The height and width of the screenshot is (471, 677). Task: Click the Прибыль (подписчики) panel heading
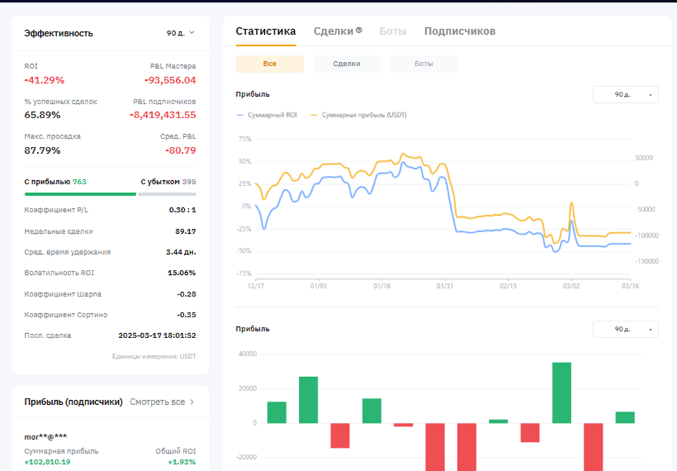click(x=74, y=401)
